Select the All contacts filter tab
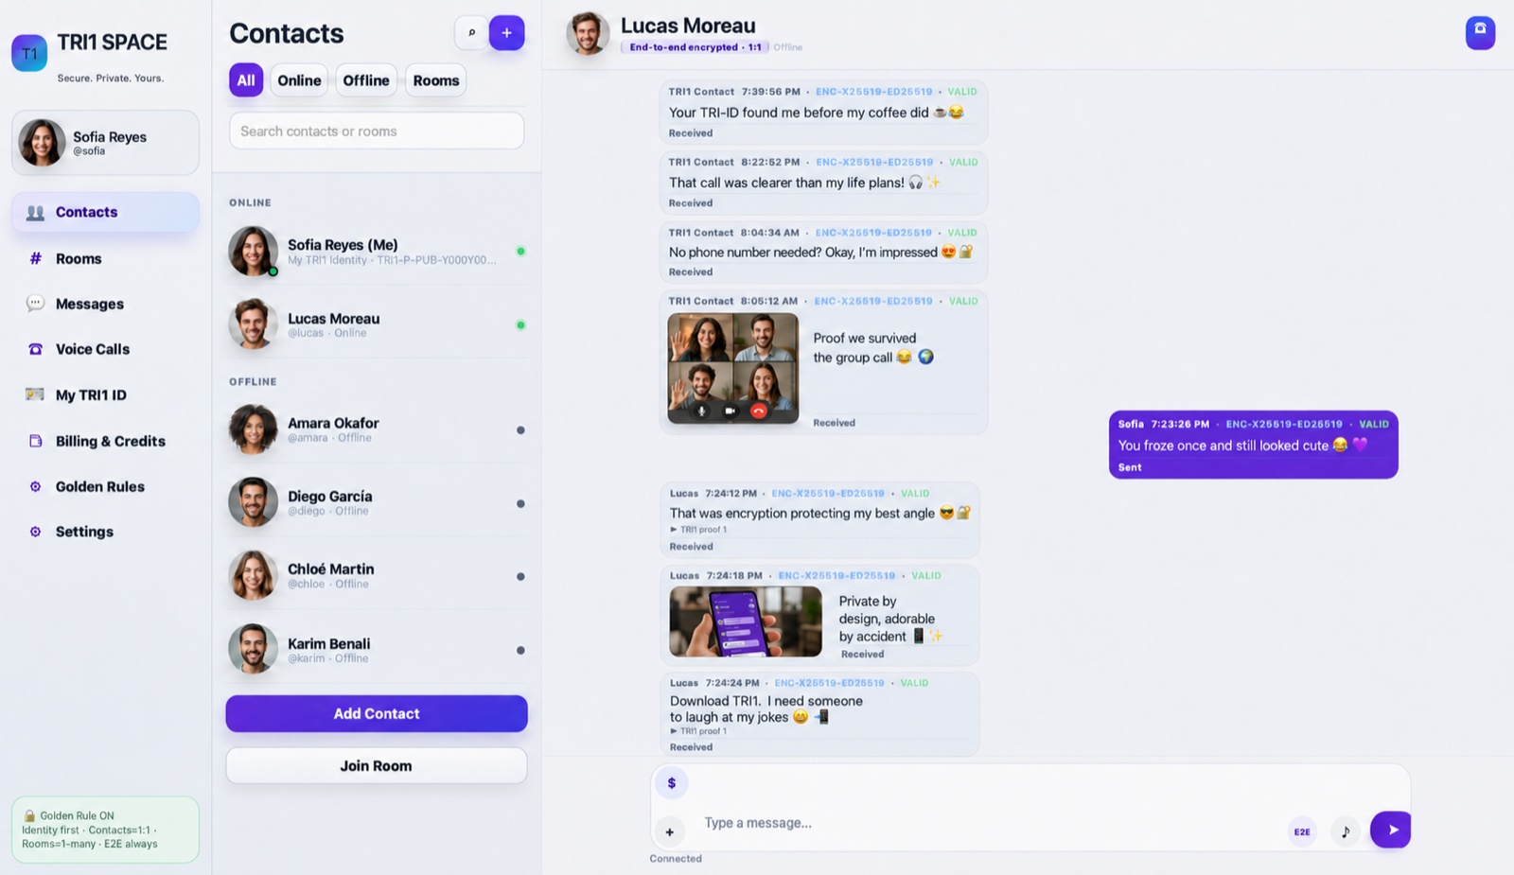Viewport: 1514px width, 875px height. (x=246, y=80)
